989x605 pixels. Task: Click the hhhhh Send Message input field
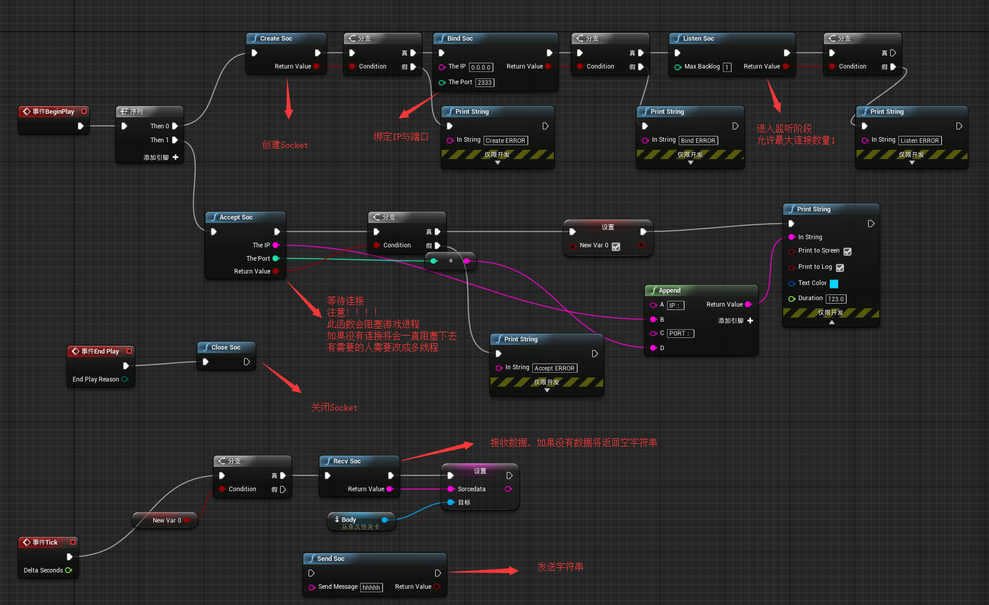(x=371, y=587)
